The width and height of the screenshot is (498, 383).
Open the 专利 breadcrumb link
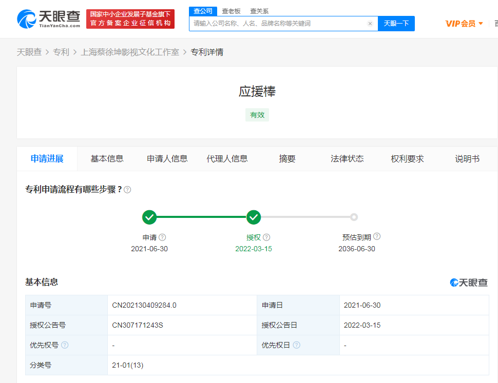coord(61,52)
